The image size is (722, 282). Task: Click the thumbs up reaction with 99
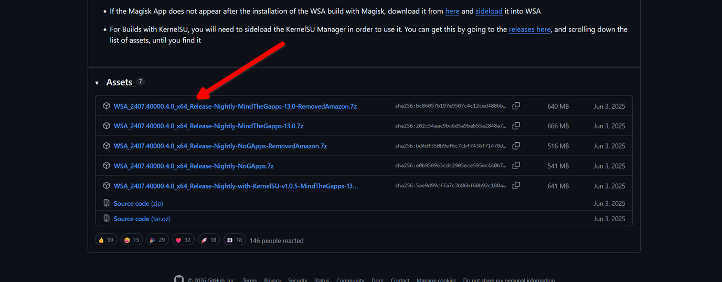pos(107,240)
